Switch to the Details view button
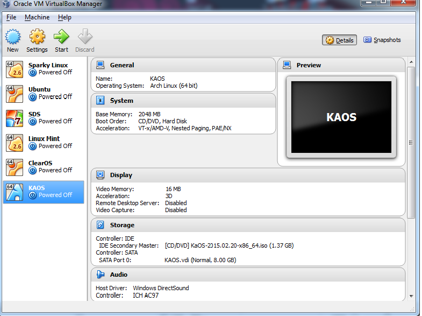The image size is (422, 316). pos(339,40)
